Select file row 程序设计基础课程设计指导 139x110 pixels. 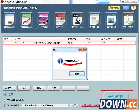point(69,43)
